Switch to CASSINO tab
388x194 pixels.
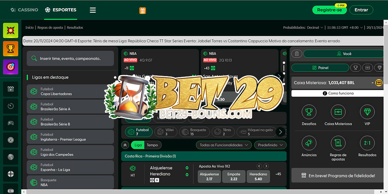pos(24,10)
